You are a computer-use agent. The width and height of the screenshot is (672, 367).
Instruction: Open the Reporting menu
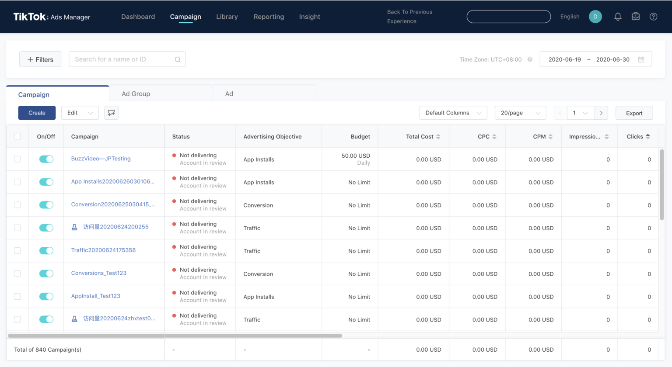coord(269,17)
